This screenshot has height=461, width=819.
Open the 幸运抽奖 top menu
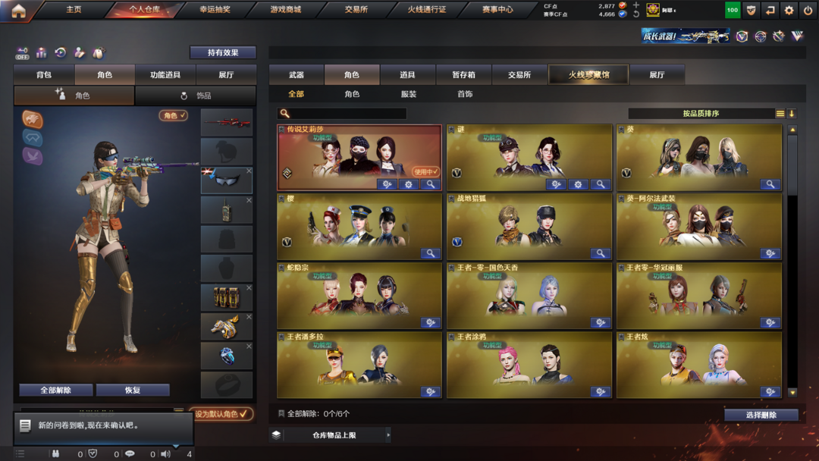215,9
